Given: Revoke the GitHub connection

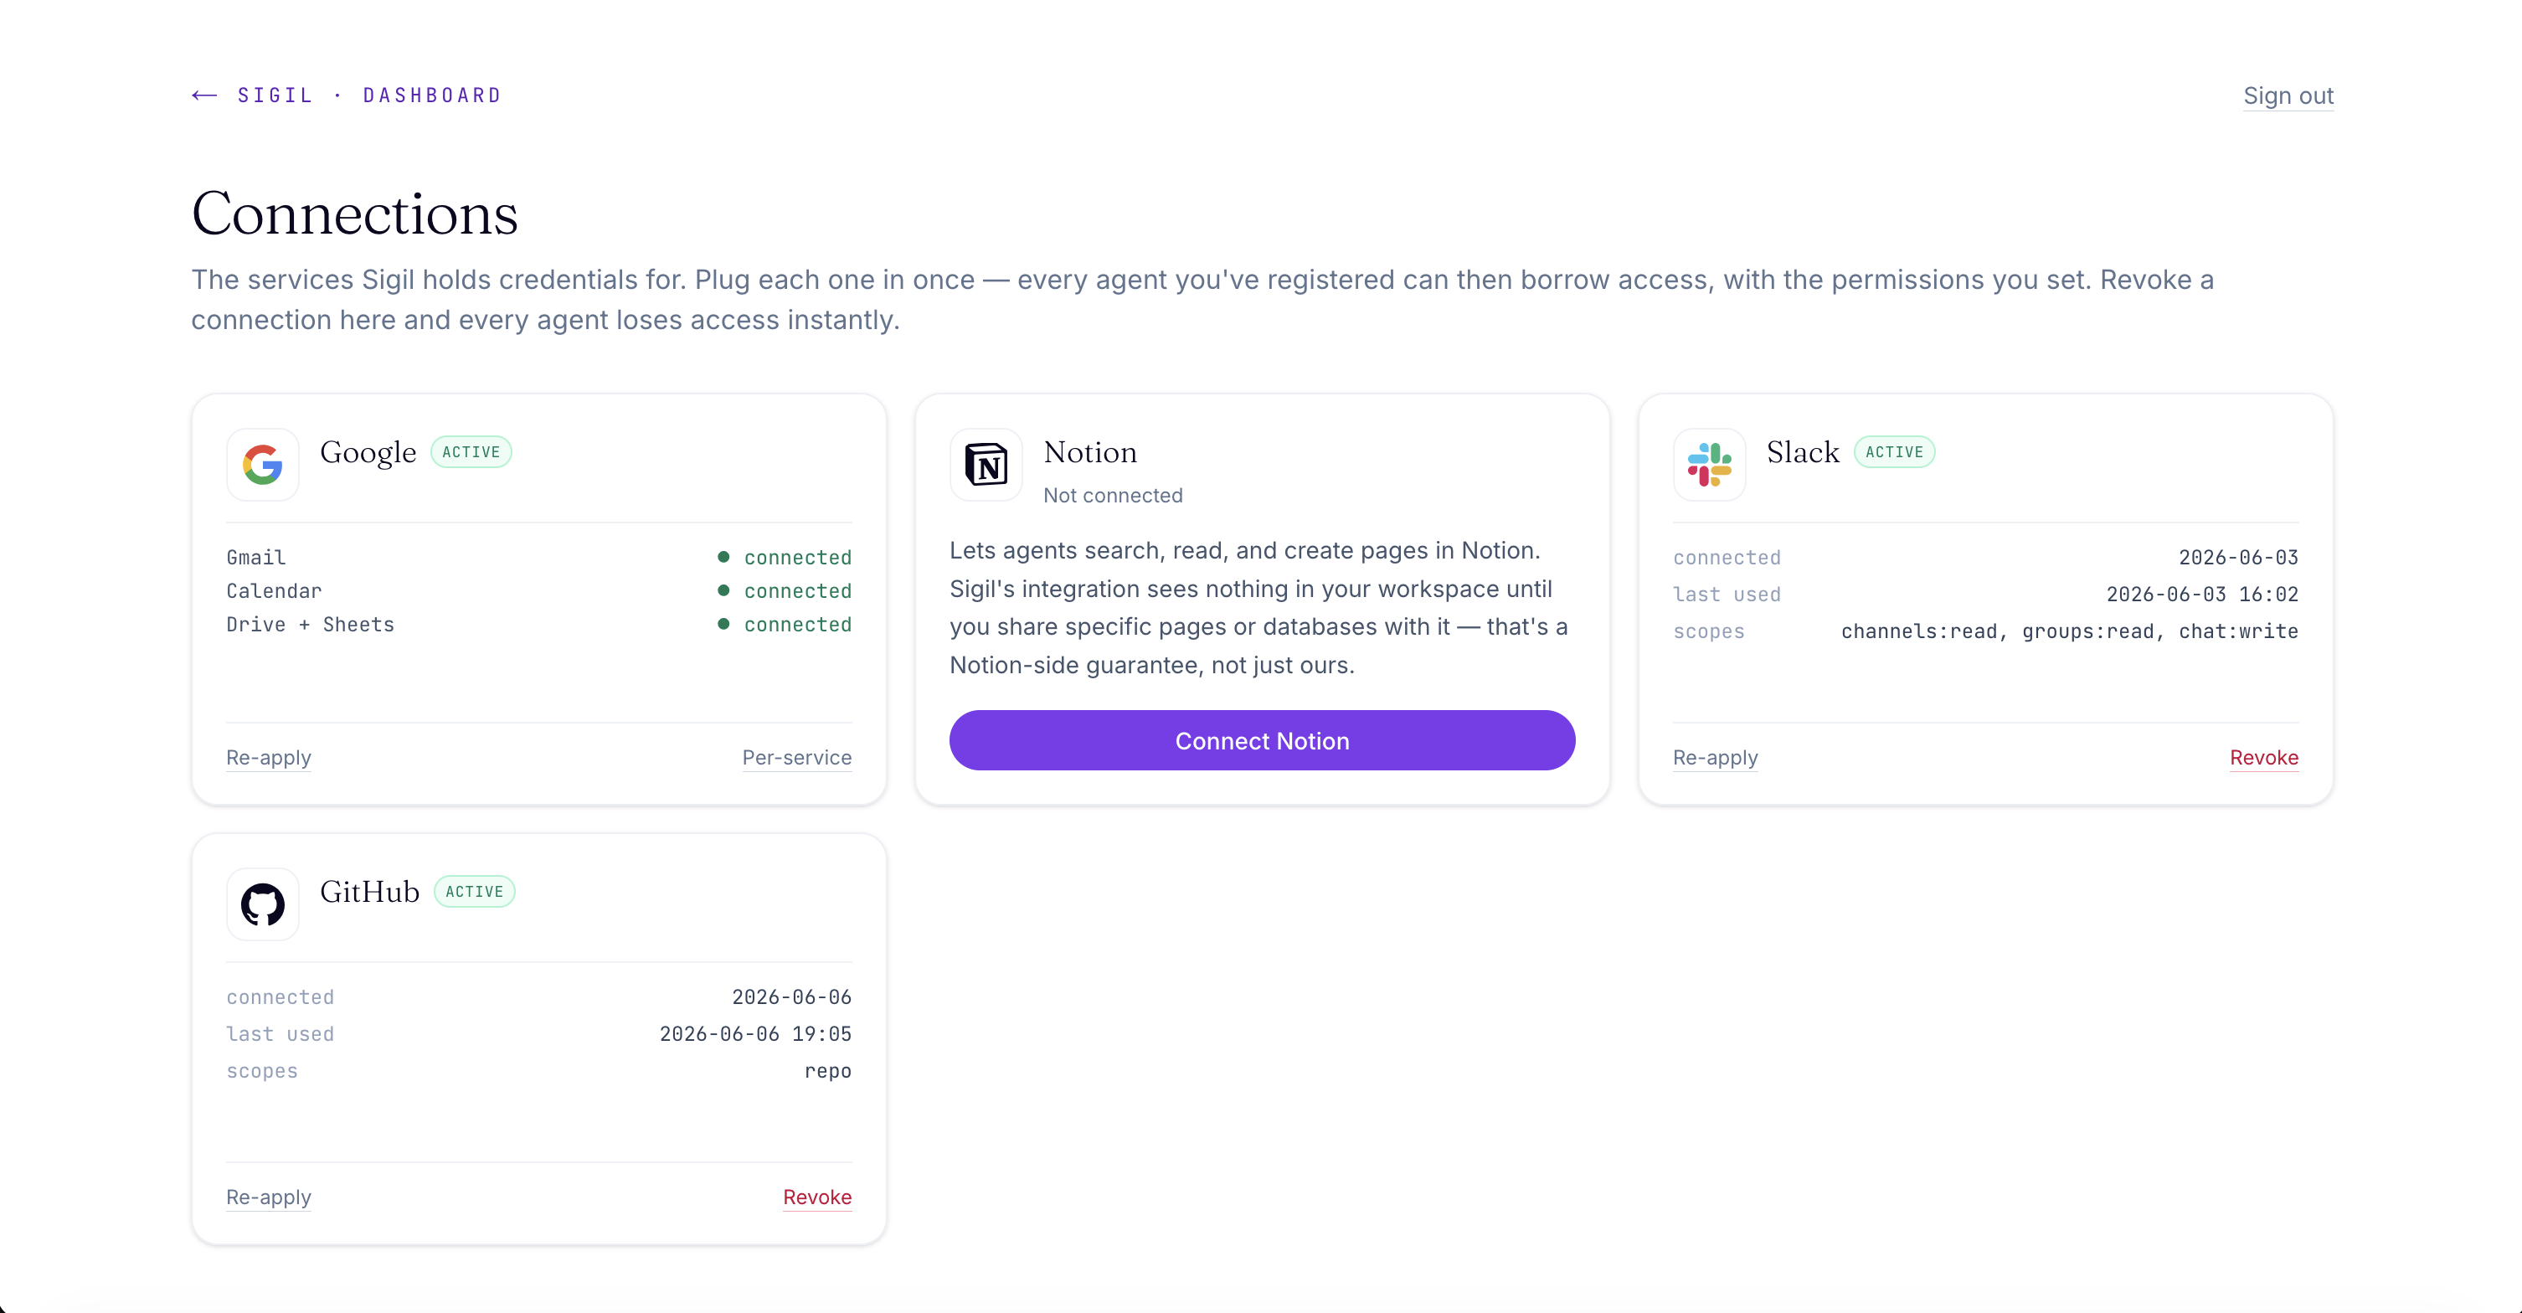Looking at the screenshot, I should (x=816, y=1197).
